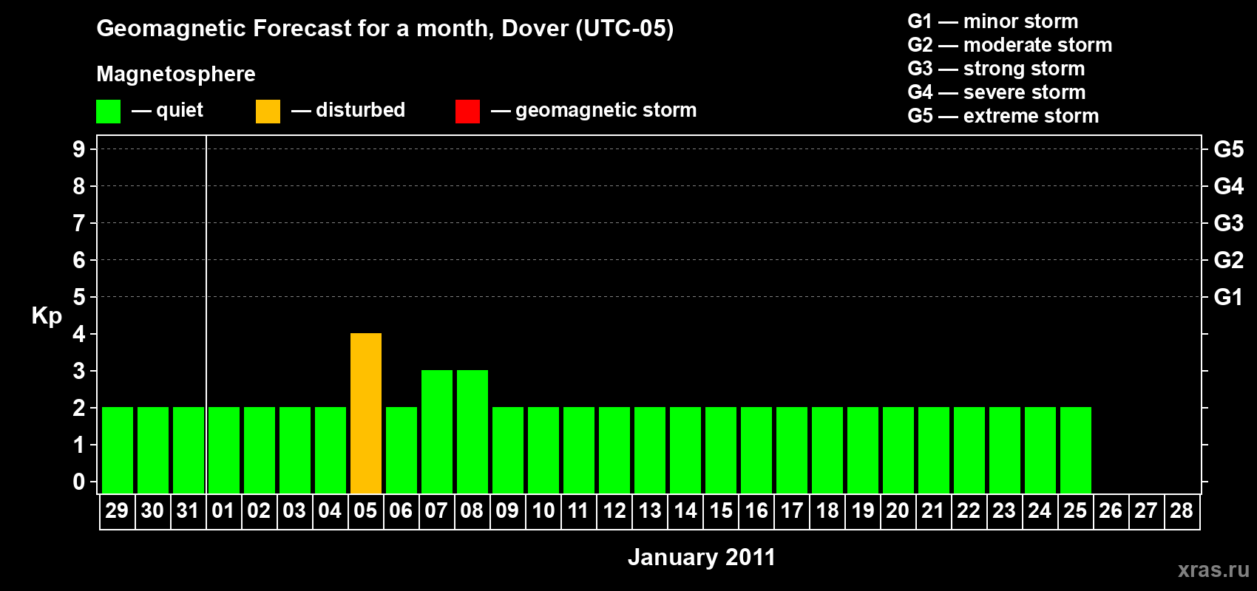Select the orange bar for day 05

pos(366,413)
